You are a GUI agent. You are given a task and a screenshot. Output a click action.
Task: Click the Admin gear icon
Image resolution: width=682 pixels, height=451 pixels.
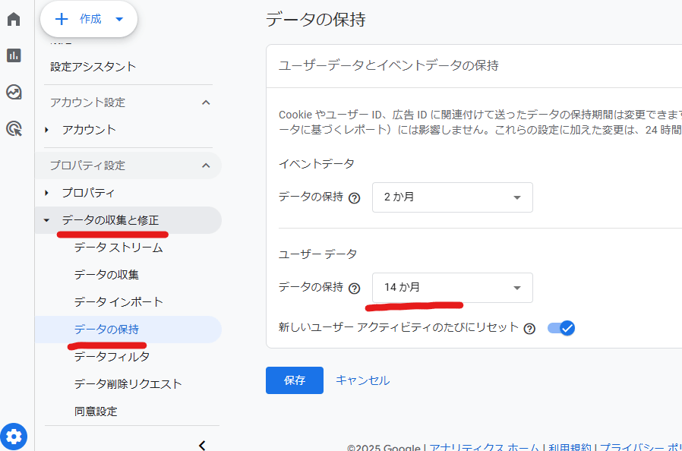(x=14, y=437)
